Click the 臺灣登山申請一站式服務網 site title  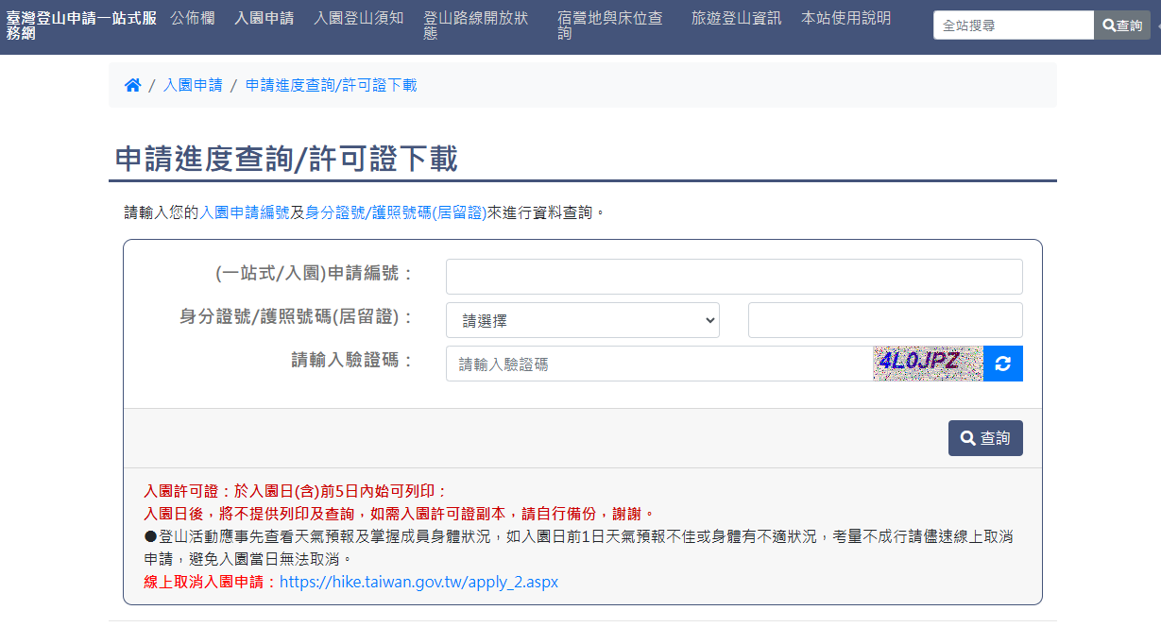(81, 25)
